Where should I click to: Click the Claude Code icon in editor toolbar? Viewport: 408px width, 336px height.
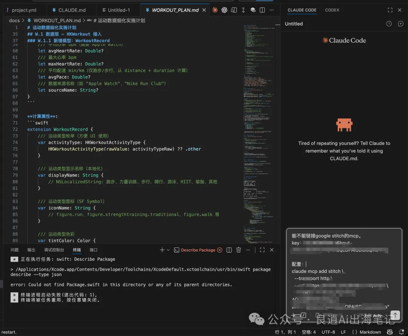pyautogui.click(x=215, y=10)
